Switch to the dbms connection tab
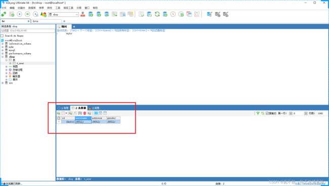Screen dimensions: 329x186 coord(47,21)
